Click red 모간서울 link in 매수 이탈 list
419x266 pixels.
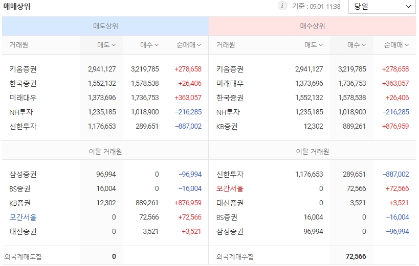click(230, 188)
